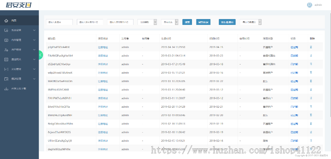Delete the invite code generated 2019-03-15
Image resolution: width=331 pixels, height=159 pixels.
pos(311,73)
